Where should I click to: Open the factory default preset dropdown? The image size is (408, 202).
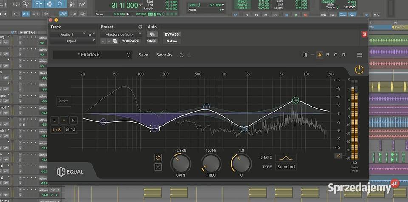click(x=121, y=34)
